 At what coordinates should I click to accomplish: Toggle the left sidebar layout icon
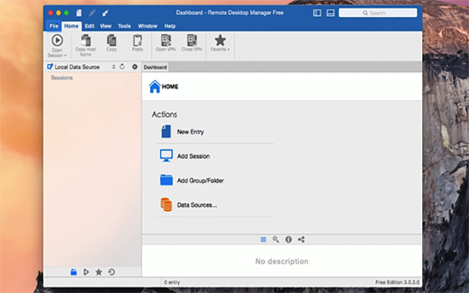[x=317, y=13]
